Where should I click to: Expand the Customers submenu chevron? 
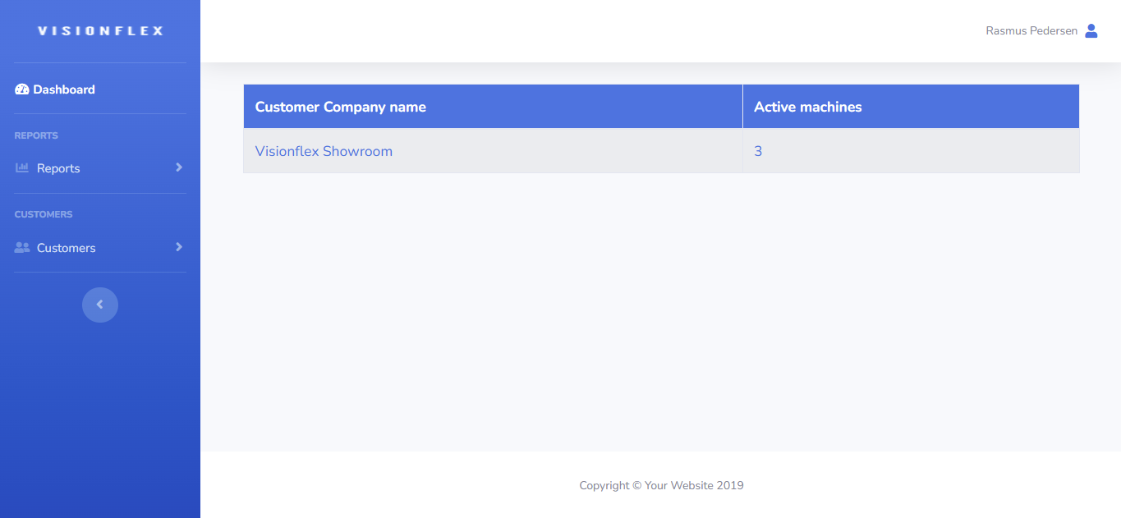[x=179, y=247]
